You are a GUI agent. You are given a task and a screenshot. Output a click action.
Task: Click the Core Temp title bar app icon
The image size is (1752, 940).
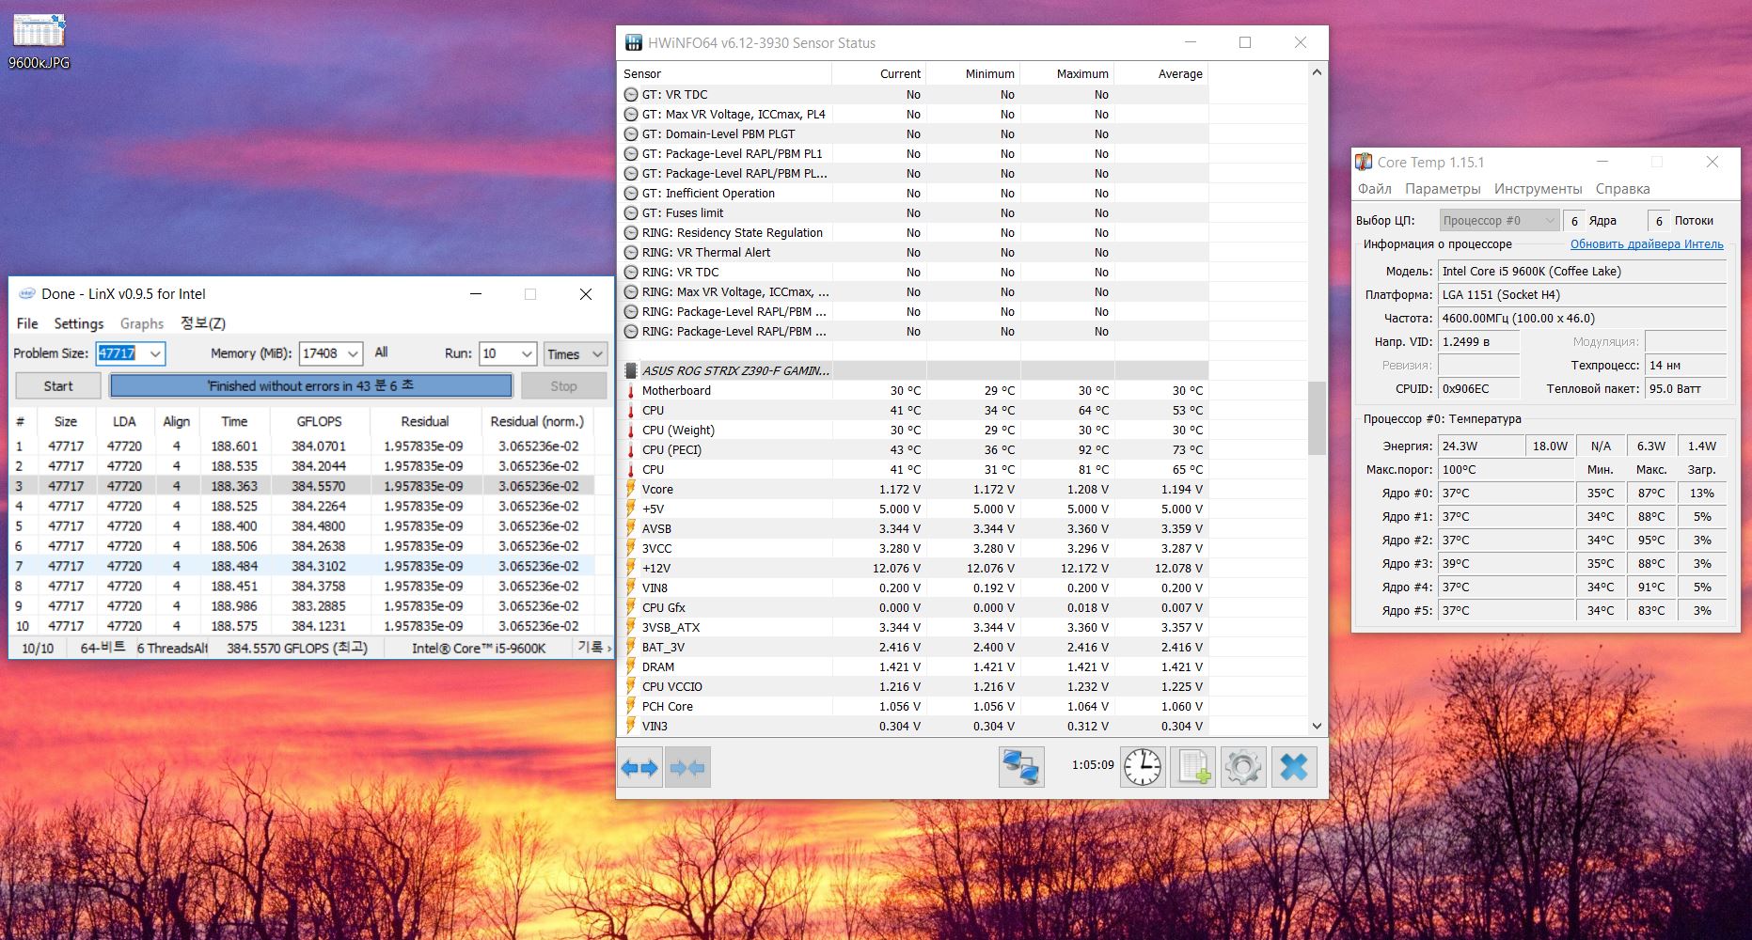click(1364, 162)
